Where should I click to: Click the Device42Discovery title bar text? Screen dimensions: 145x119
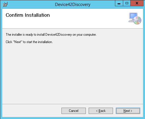pyautogui.click(x=72, y=5)
